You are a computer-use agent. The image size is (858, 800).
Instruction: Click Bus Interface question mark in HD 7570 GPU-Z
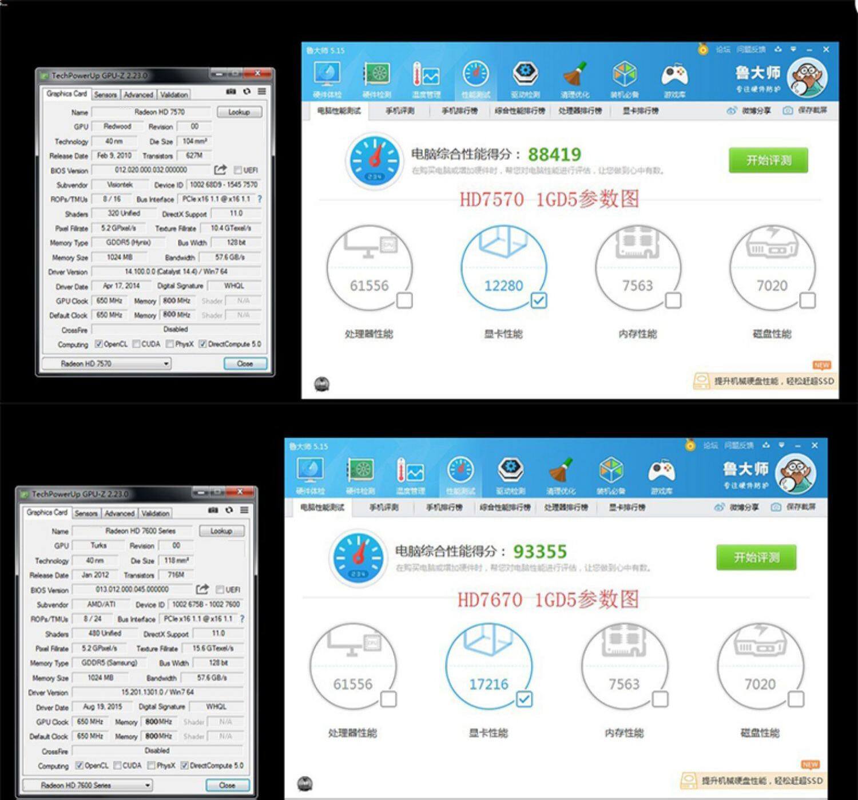260,199
